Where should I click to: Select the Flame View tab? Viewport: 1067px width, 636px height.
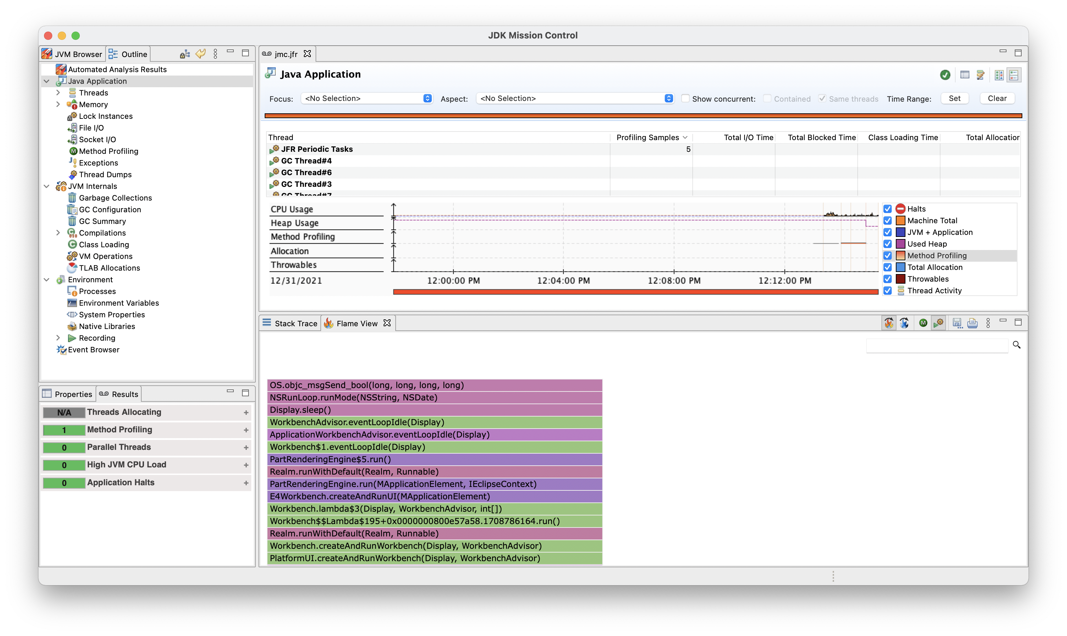point(357,323)
